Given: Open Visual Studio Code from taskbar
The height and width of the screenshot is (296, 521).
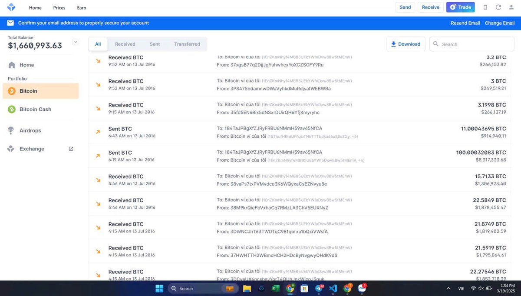Looking at the screenshot, I should (333, 288).
